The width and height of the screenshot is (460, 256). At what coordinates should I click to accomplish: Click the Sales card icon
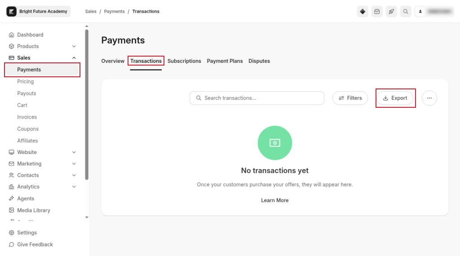11,58
